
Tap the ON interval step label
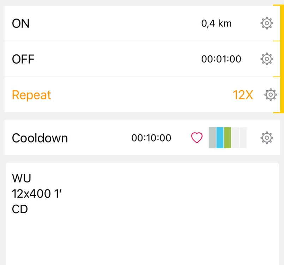pos(21,24)
